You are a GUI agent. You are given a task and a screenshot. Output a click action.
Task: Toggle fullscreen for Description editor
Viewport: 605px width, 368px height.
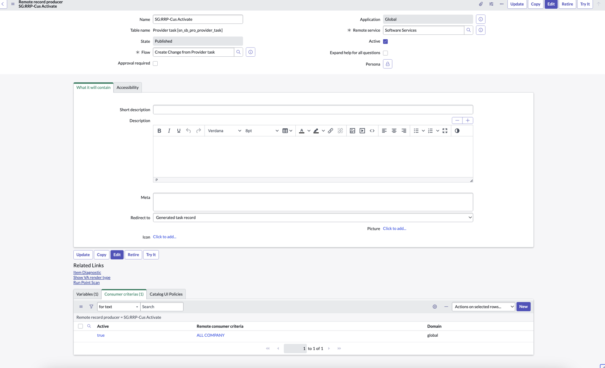tap(445, 131)
